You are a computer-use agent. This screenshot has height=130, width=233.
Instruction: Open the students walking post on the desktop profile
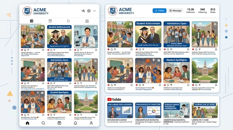tap(205, 34)
